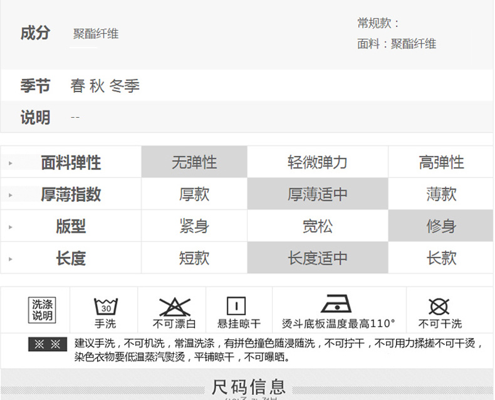Screen dimensions: 495x400
Task: Click the 洗涤说明 boxed label icon
Action: click(42, 310)
